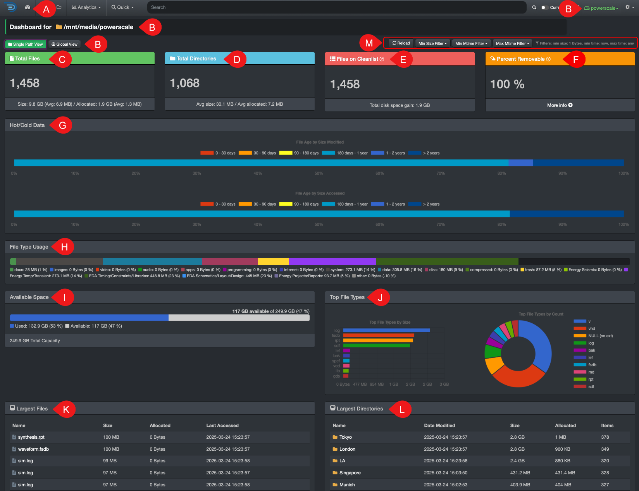Switch to Global View
This screenshot has width=639, height=491.
point(64,45)
